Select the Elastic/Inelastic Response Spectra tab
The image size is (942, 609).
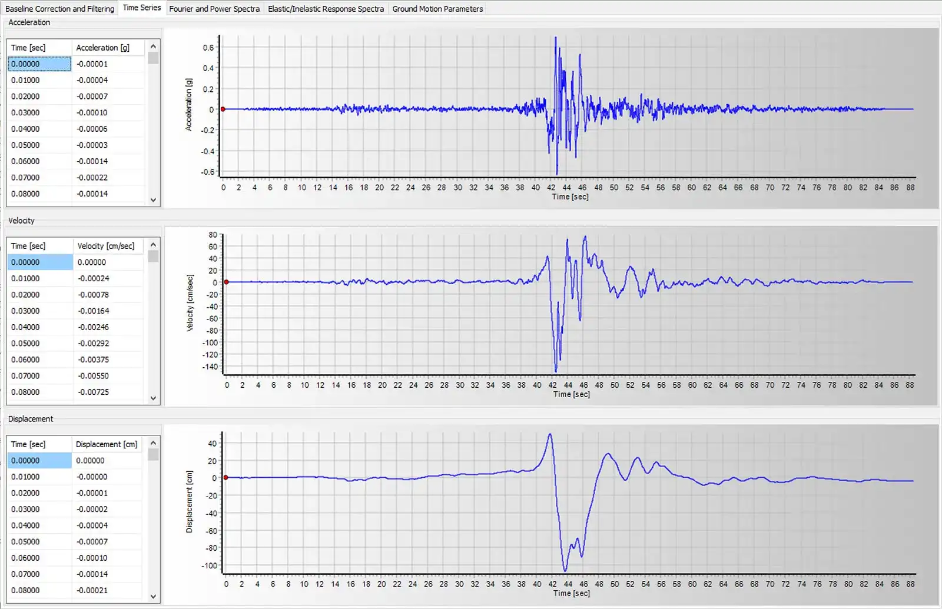(x=326, y=9)
